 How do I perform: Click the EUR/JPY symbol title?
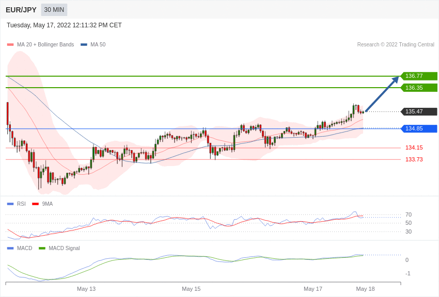[21, 10]
